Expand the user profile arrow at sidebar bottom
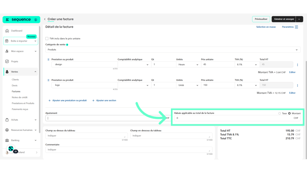The image size is (307, 173). (37, 152)
